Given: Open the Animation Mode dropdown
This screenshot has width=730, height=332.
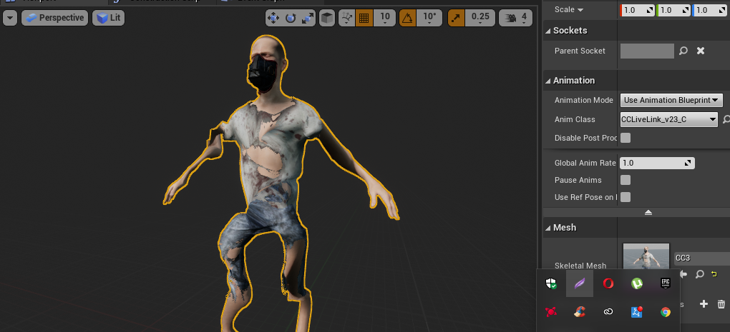Looking at the screenshot, I should (x=671, y=100).
